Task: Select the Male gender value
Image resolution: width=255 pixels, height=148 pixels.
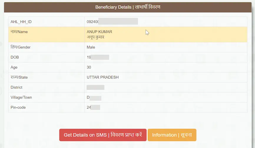Action: [x=91, y=47]
